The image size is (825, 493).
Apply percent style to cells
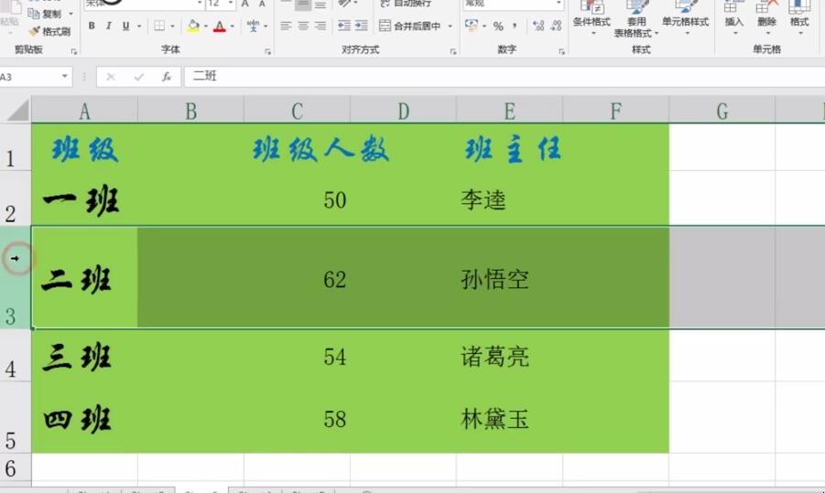coord(498,27)
